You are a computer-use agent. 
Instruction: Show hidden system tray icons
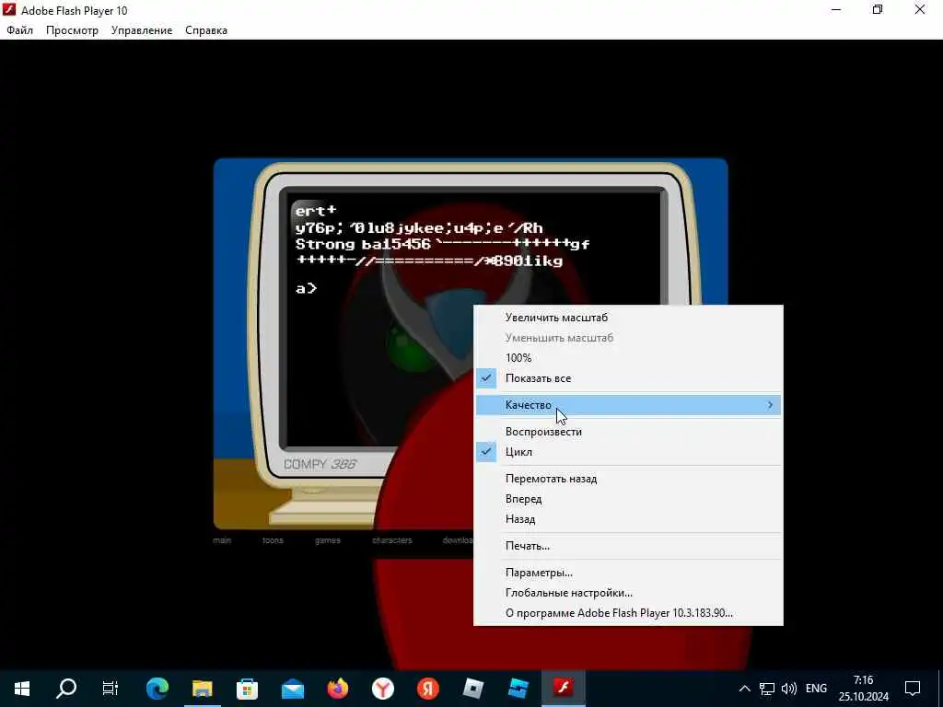[744, 689]
